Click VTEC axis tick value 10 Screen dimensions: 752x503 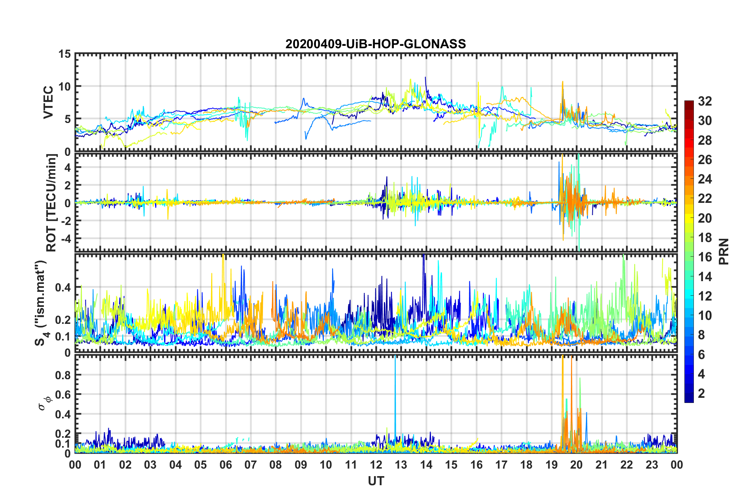pyautogui.click(x=64, y=87)
